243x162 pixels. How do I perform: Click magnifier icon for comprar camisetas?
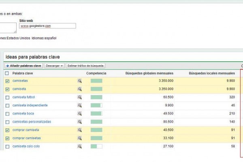(x=80, y=138)
